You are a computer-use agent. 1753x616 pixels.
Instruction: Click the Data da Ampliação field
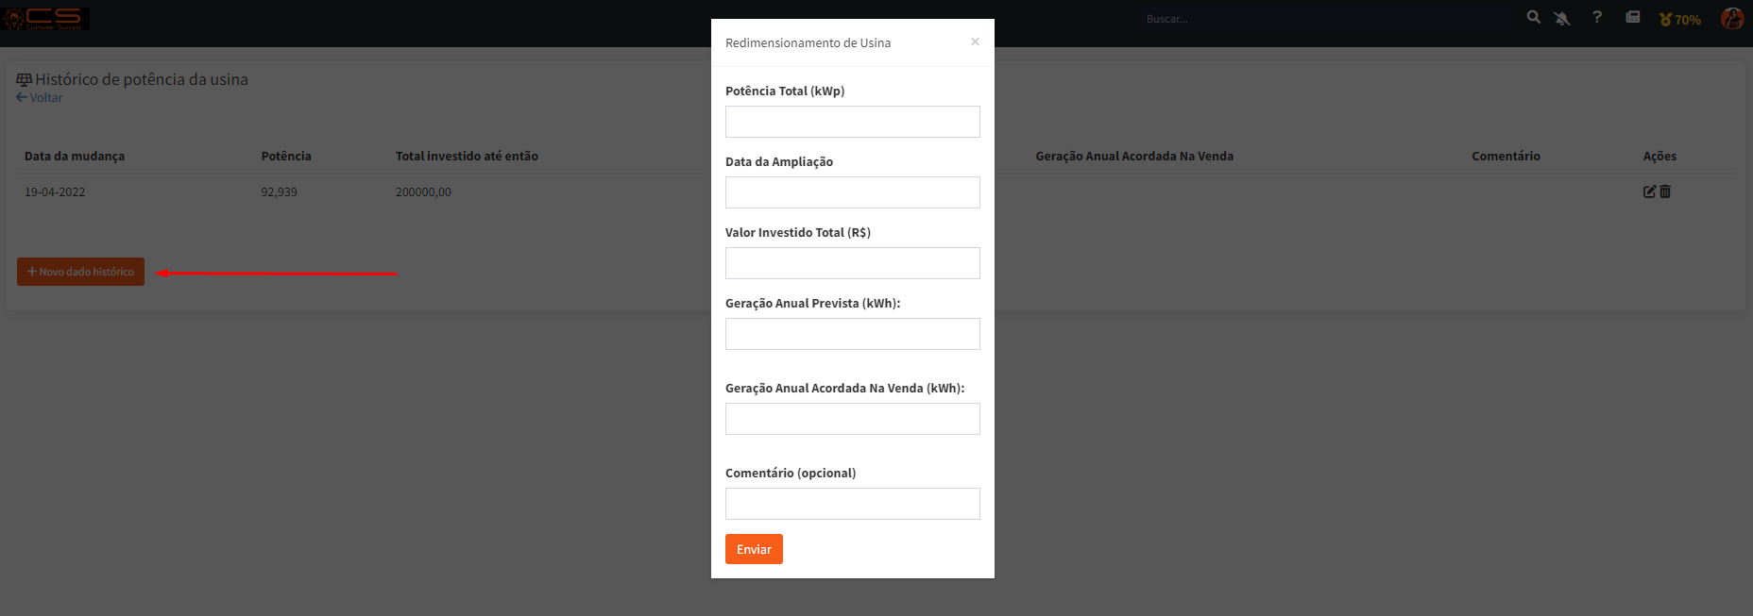pyautogui.click(x=852, y=192)
